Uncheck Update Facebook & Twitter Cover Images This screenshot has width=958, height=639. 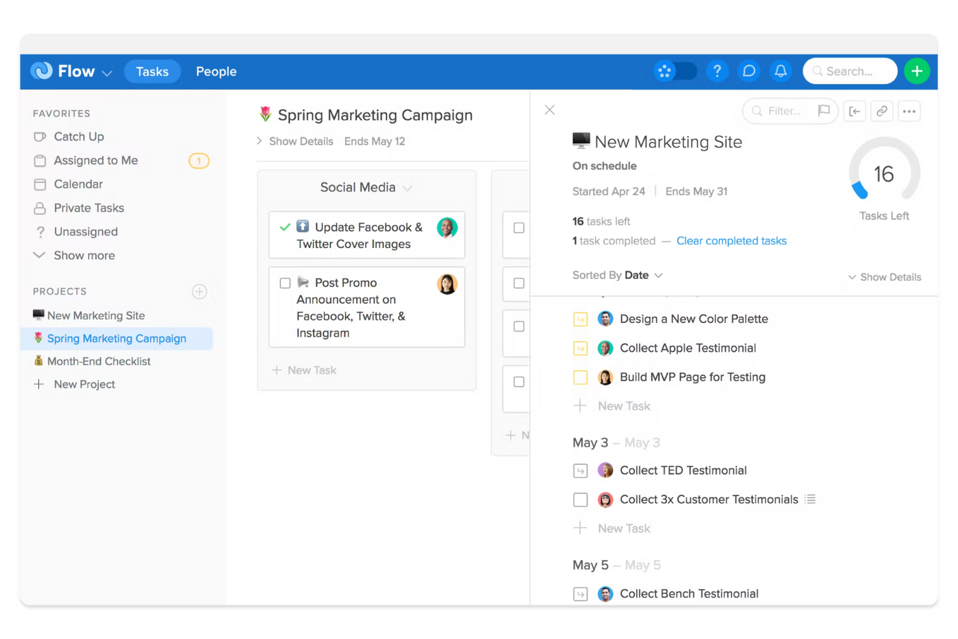285,227
